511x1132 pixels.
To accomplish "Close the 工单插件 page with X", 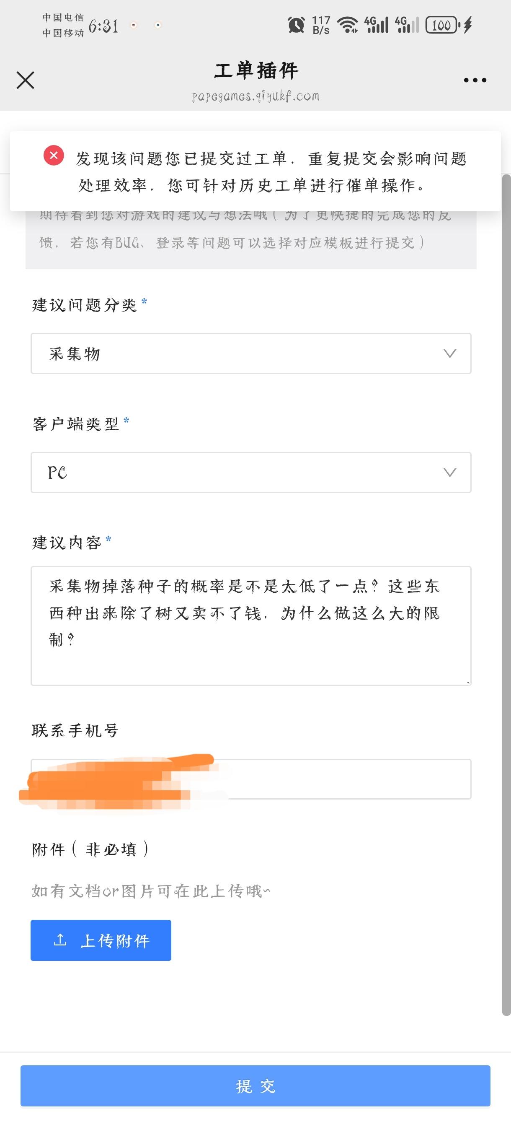I will (26, 80).
